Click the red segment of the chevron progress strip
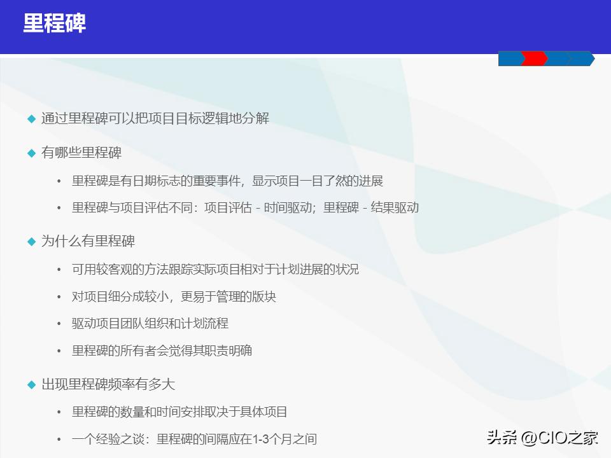The image size is (611, 458). point(535,59)
